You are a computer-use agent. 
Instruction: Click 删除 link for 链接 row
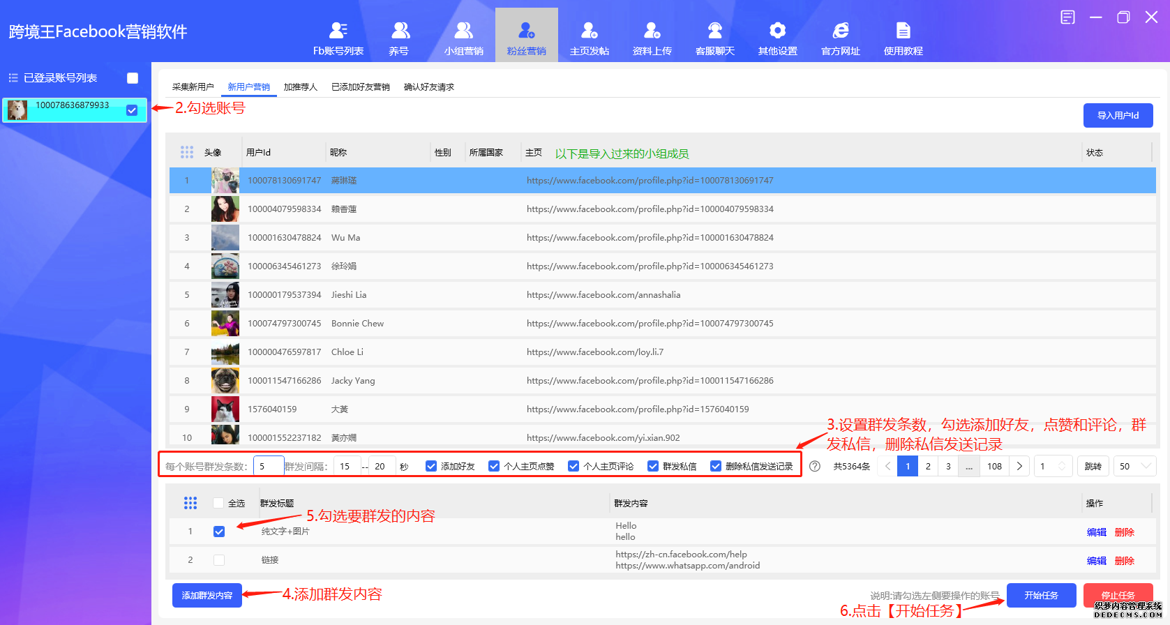[x=1125, y=561]
